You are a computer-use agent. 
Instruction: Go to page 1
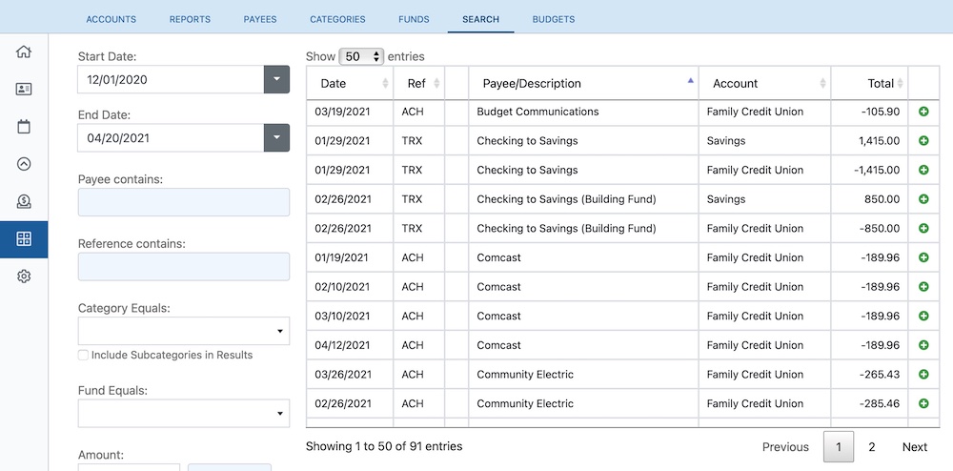838,447
